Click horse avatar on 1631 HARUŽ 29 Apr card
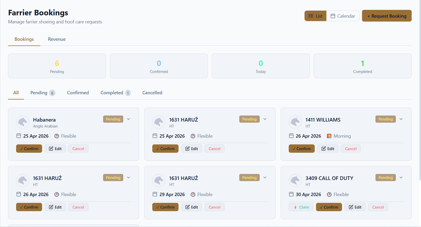The width and height of the screenshot is (421, 227). pyautogui.click(x=159, y=181)
